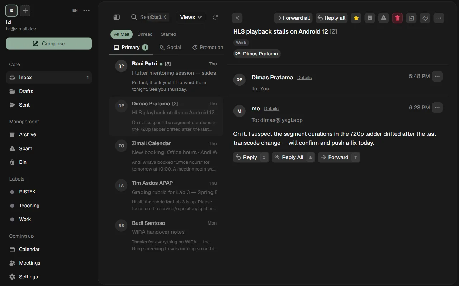Click Forward button below message
The width and height of the screenshot is (459, 286).
tap(339, 157)
